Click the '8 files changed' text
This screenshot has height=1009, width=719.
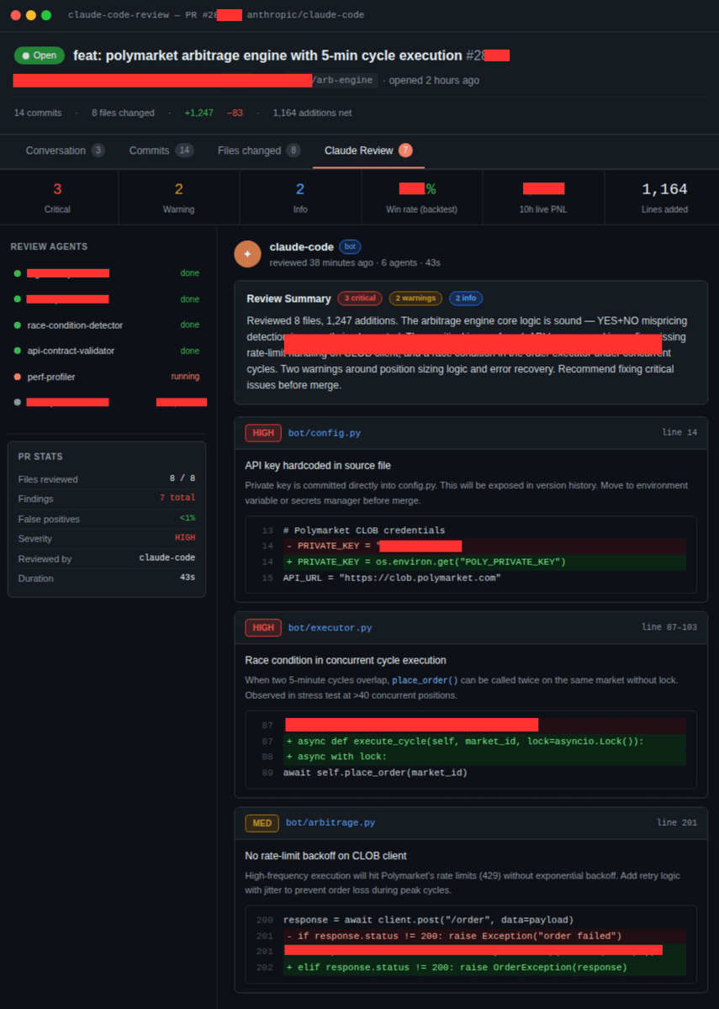(123, 113)
